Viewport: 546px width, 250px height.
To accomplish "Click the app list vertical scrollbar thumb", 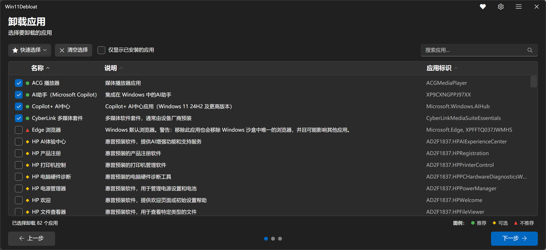I will pos(533,81).
